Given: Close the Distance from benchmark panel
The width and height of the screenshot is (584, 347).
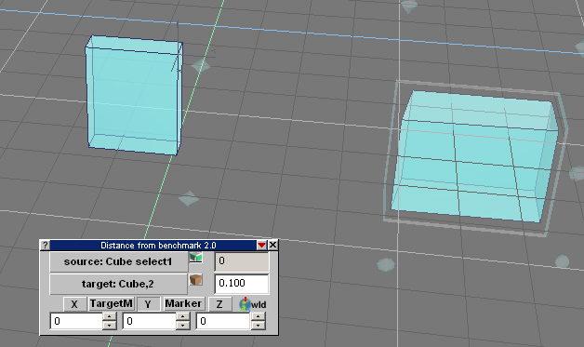Looking at the screenshot, I should 273,245.
